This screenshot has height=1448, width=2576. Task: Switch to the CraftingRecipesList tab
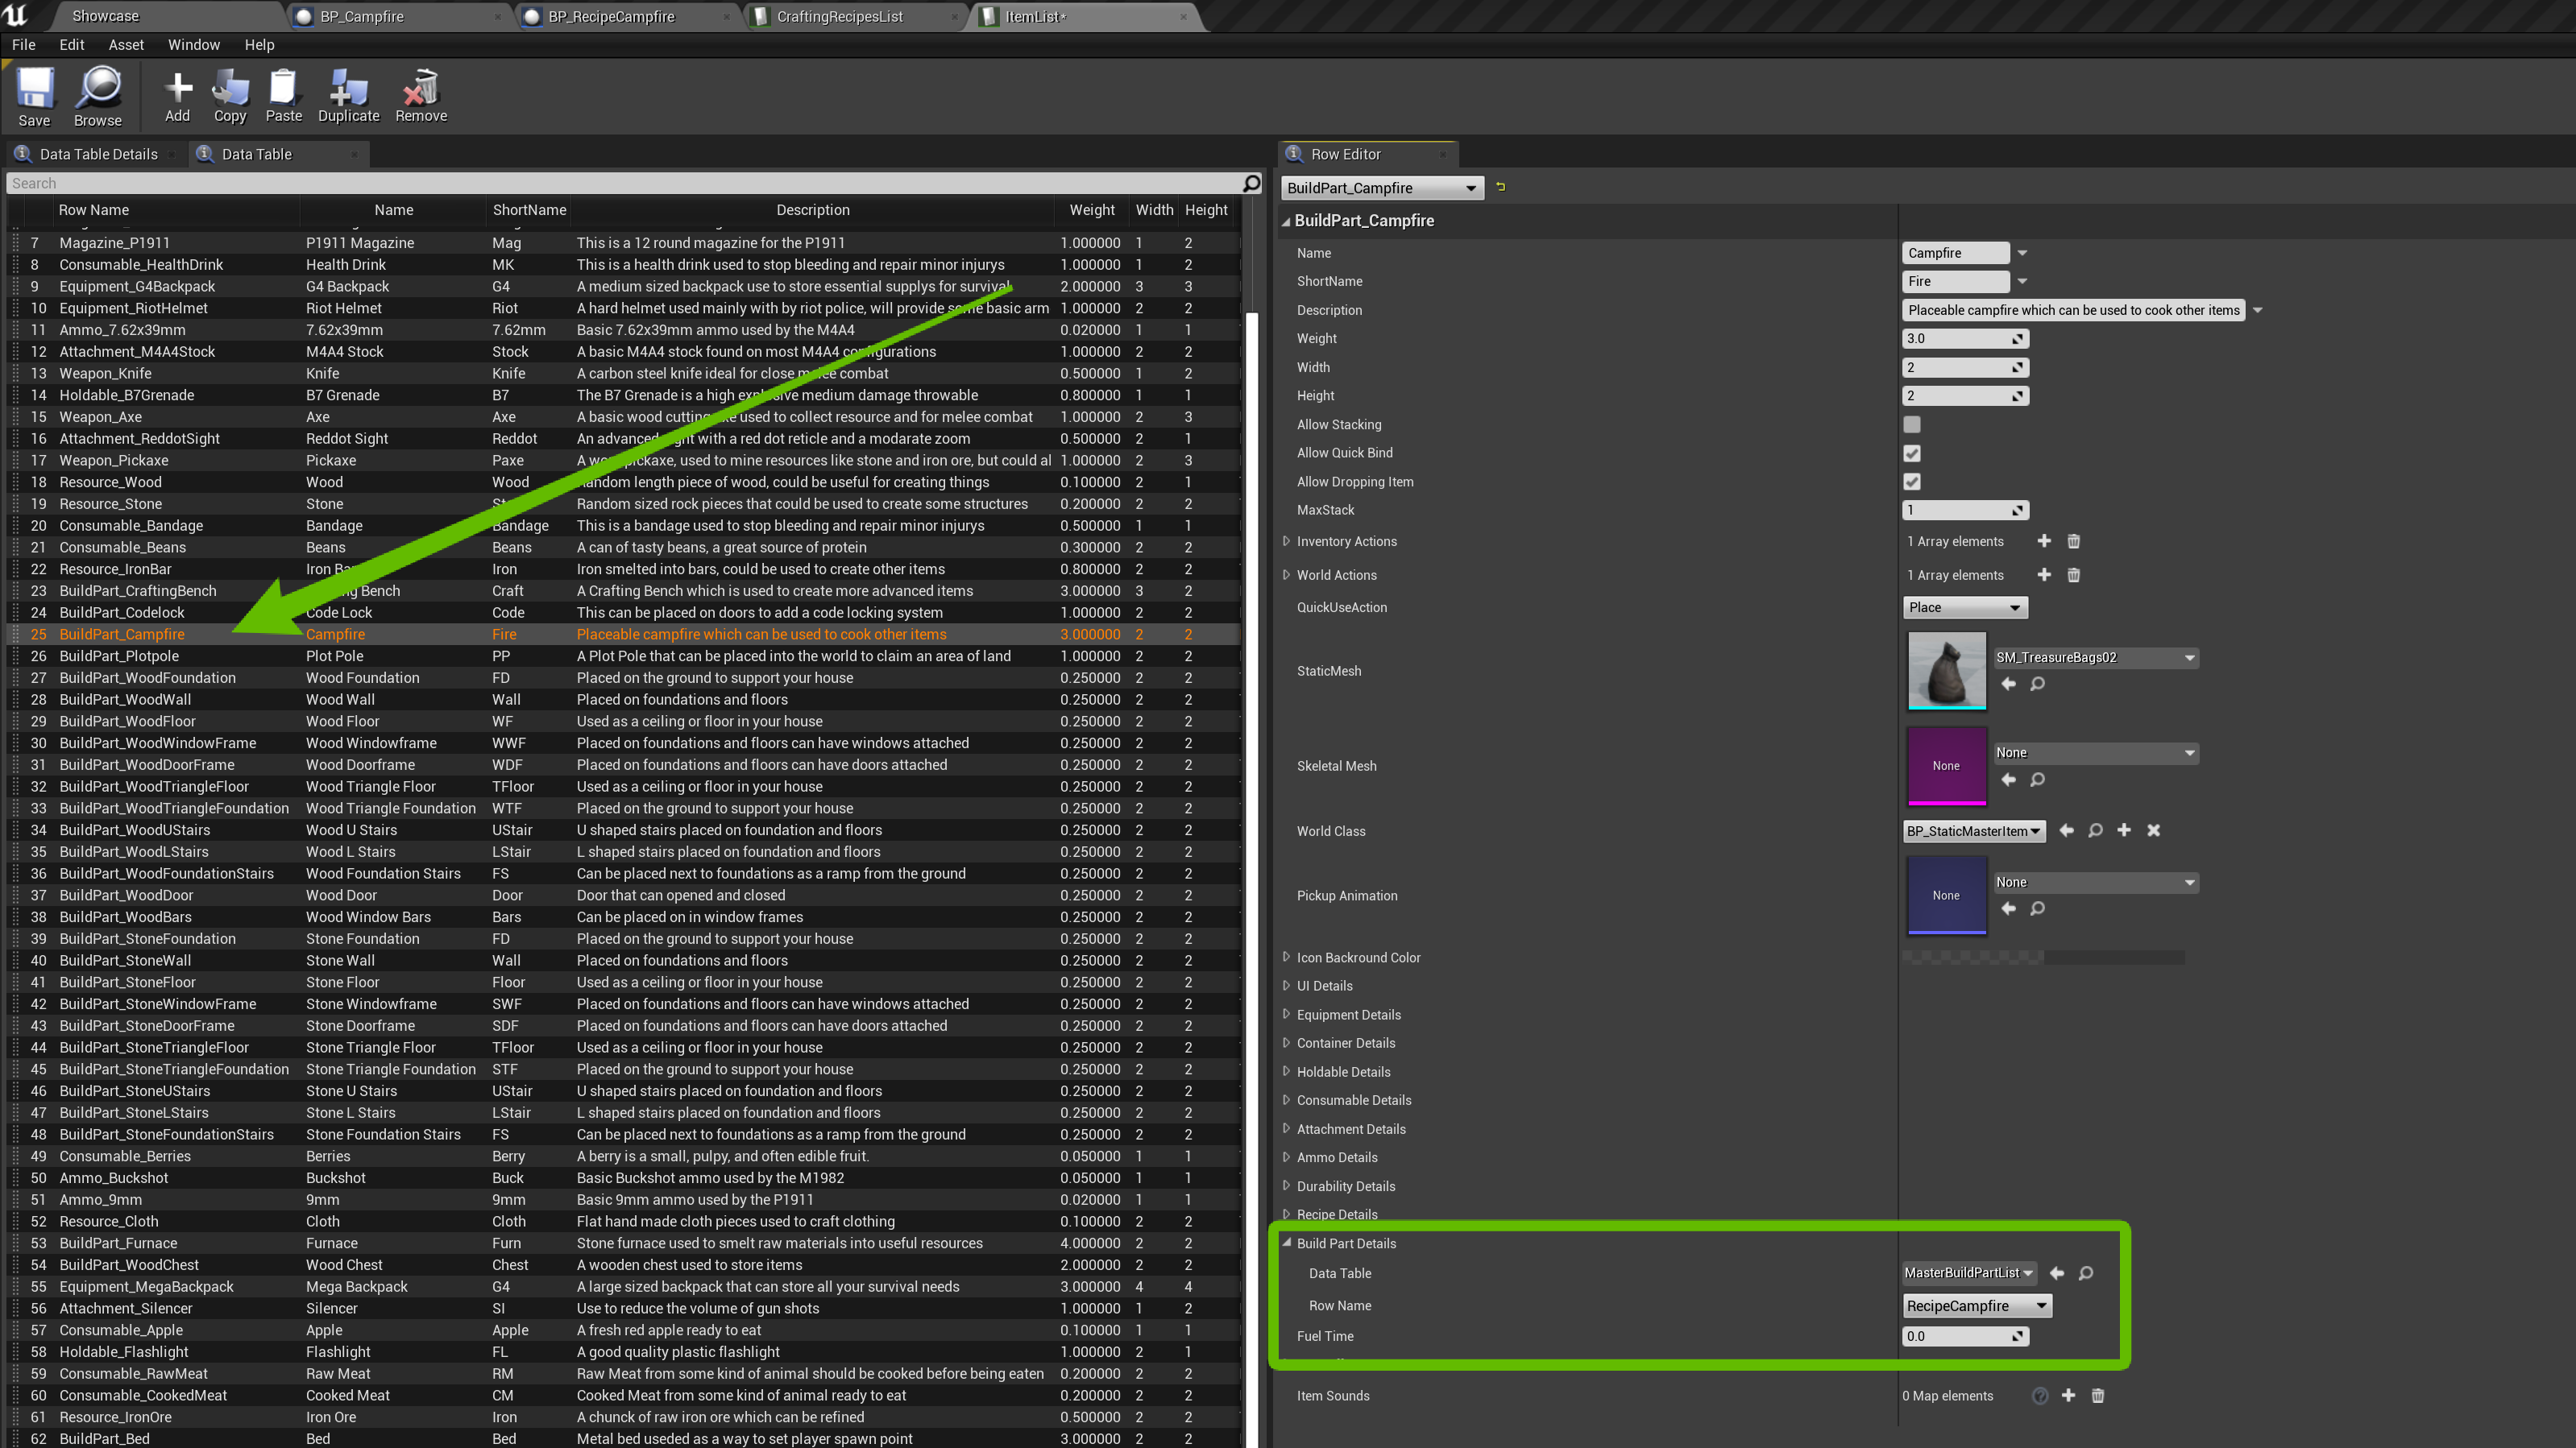coord(838,16)
